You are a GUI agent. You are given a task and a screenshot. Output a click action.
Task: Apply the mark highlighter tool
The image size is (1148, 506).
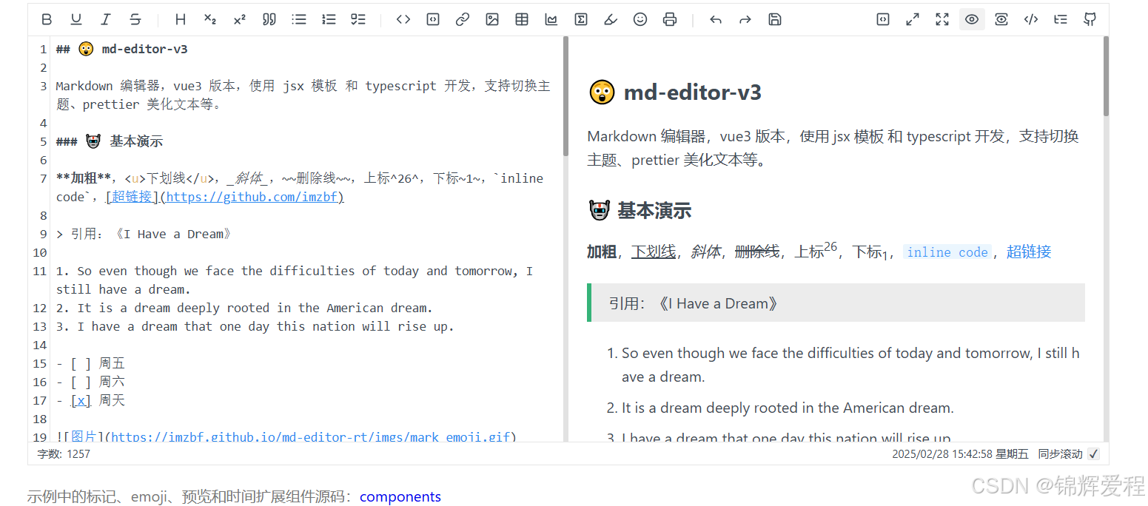click(611, 20)
